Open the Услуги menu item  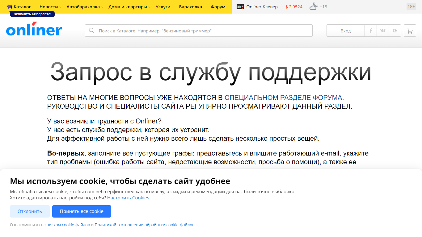[x=163, y=7]
